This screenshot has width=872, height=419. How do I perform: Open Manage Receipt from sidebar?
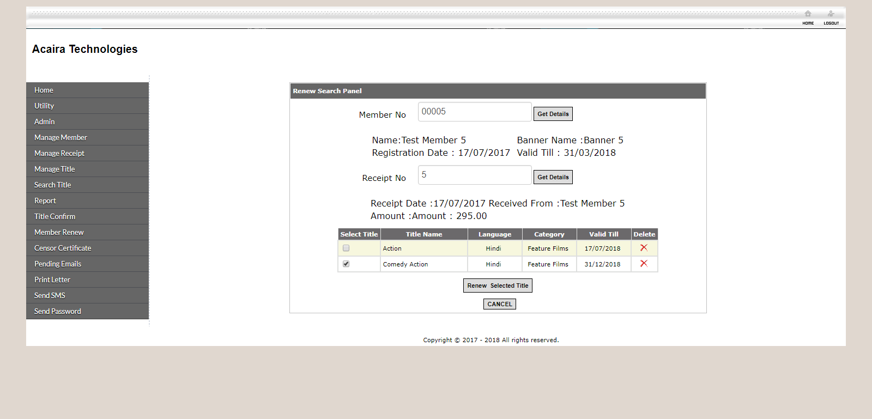tap(59, 153)
